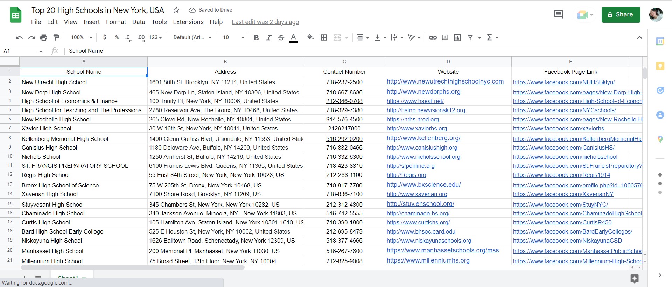Click the Insert link icon
672x287 pixels.
433,37
